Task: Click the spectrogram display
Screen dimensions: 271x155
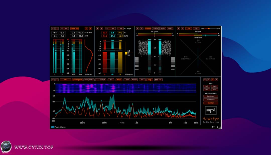Action: 126,88
